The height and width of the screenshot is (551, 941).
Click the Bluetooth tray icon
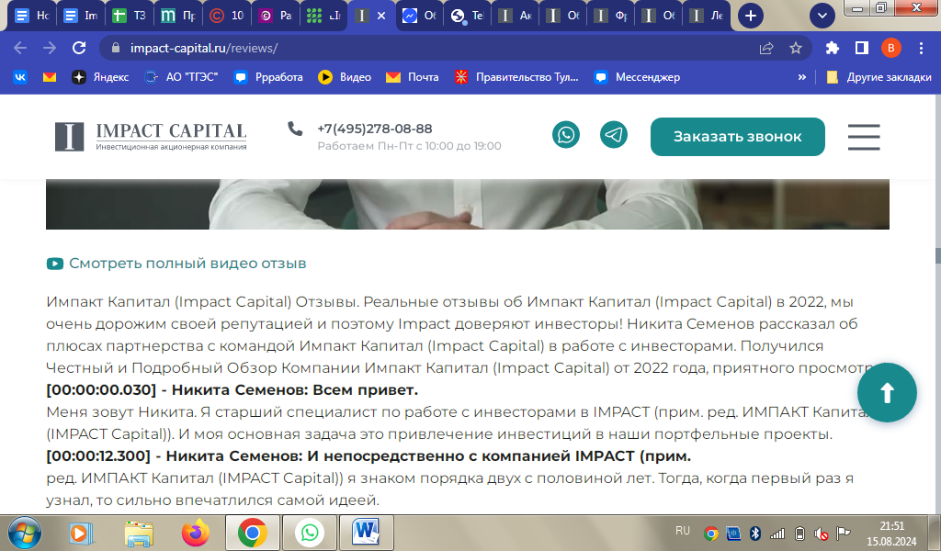point(755,533)
